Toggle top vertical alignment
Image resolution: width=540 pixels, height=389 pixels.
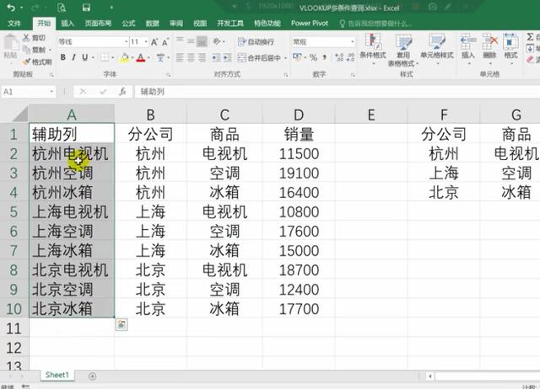180,41
